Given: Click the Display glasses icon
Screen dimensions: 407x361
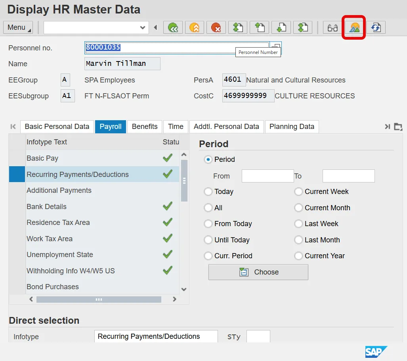Looking at the screenshot, I should [332, 27].
